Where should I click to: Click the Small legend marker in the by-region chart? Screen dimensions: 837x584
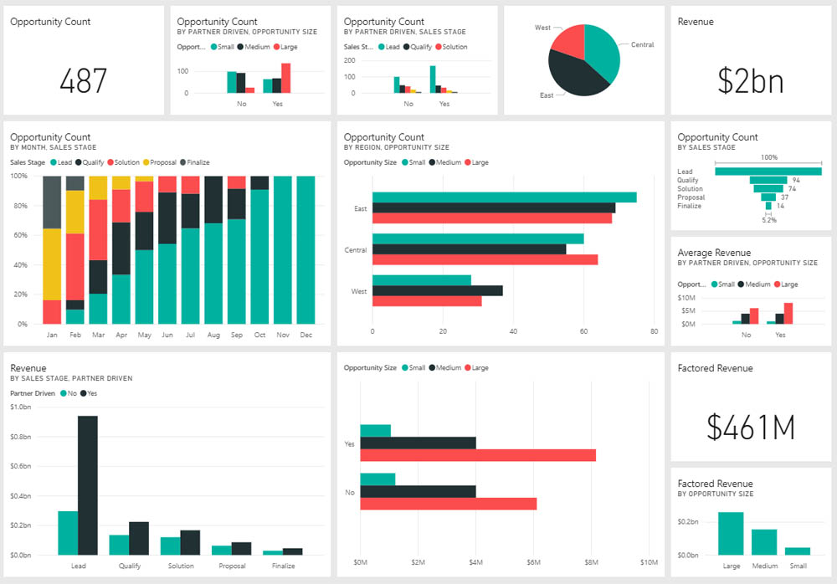click(405, 162)
